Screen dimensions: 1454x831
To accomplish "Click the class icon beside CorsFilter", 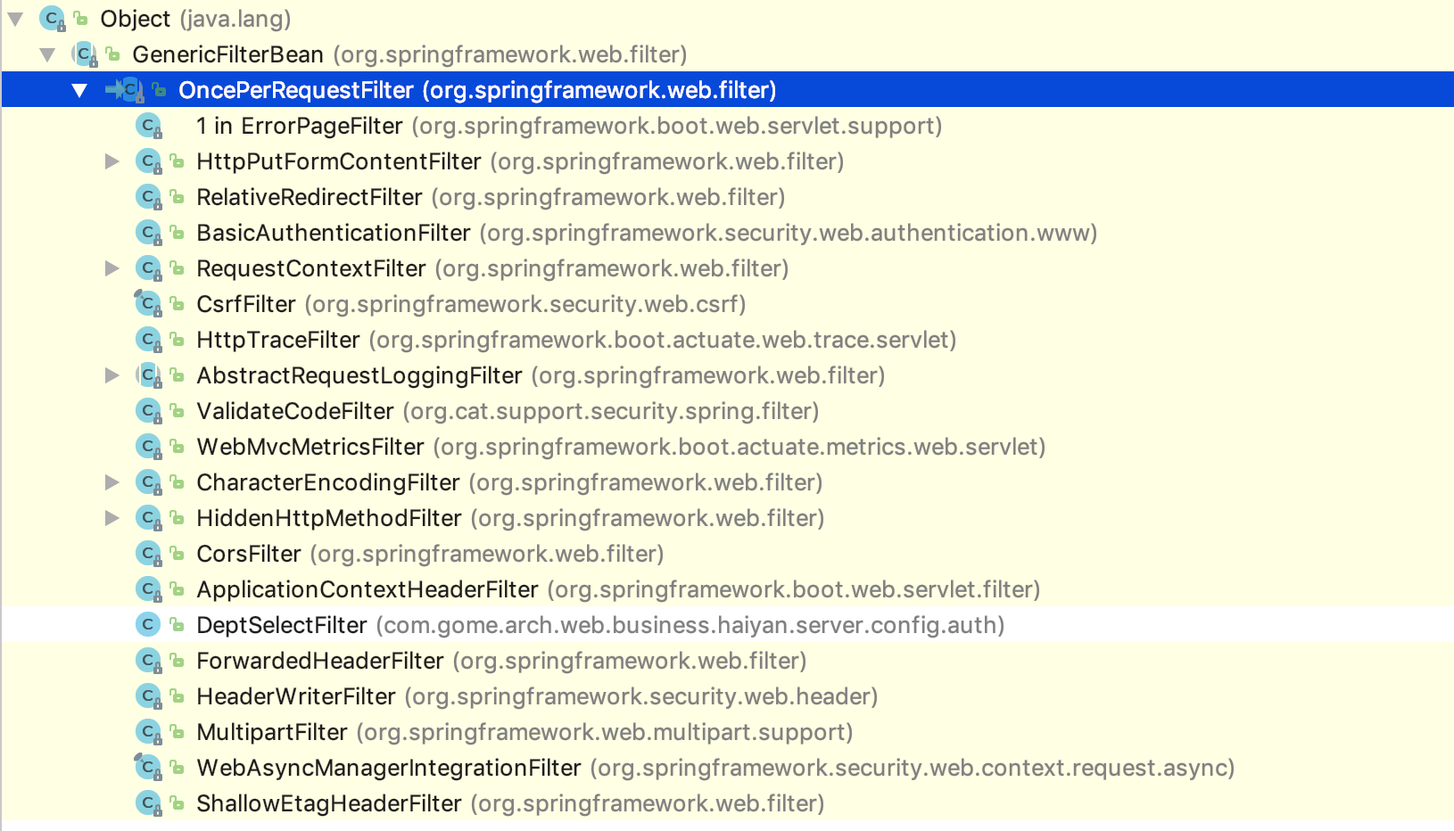I will [148, 553].
